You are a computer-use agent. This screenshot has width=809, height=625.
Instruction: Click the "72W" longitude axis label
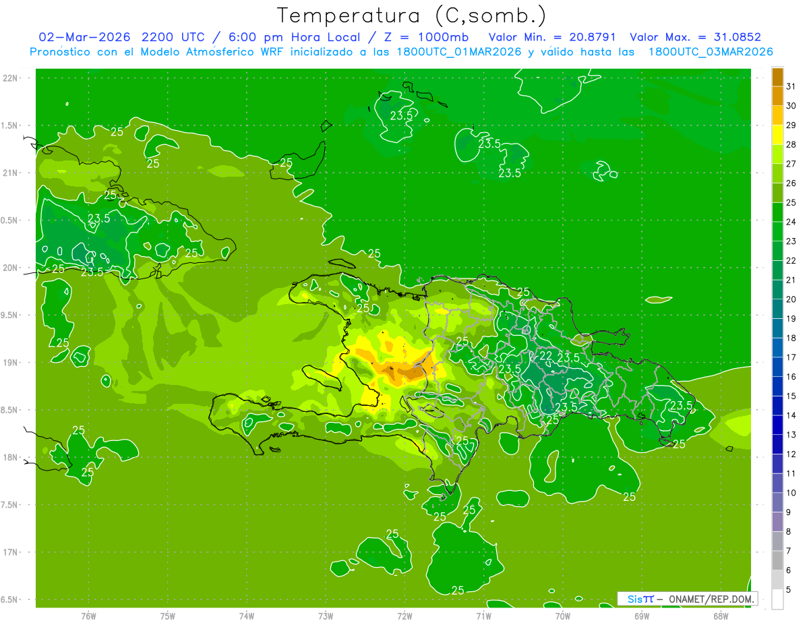(x=404, y=616)
